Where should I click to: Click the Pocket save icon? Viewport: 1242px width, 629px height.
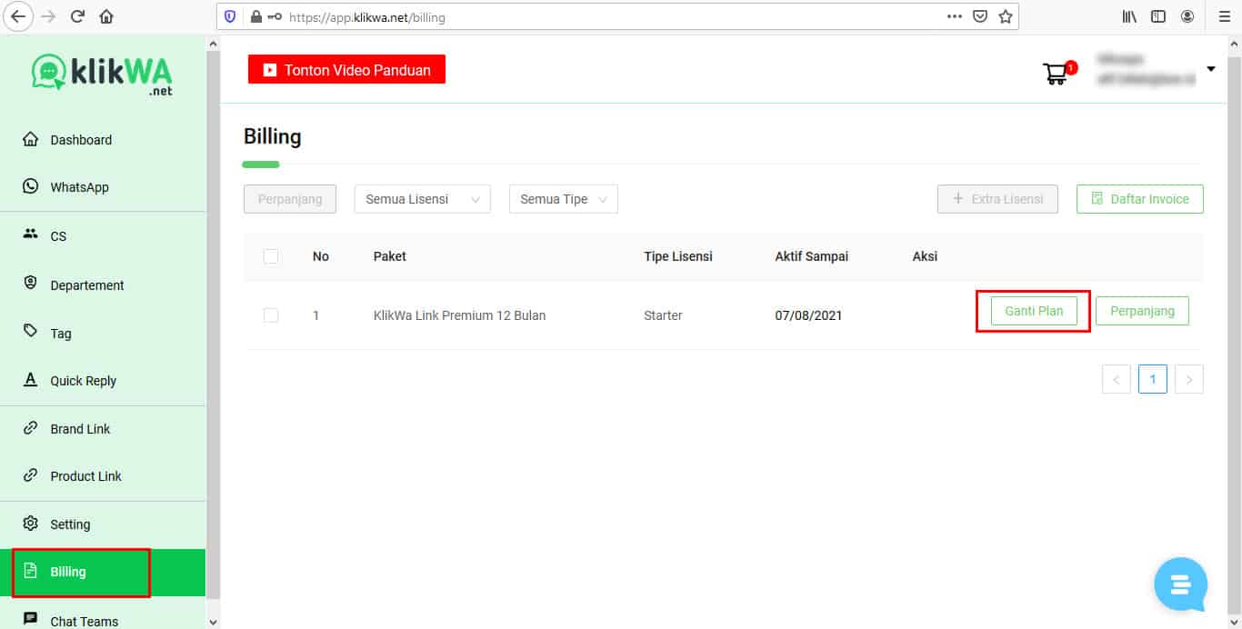point(980,16)
